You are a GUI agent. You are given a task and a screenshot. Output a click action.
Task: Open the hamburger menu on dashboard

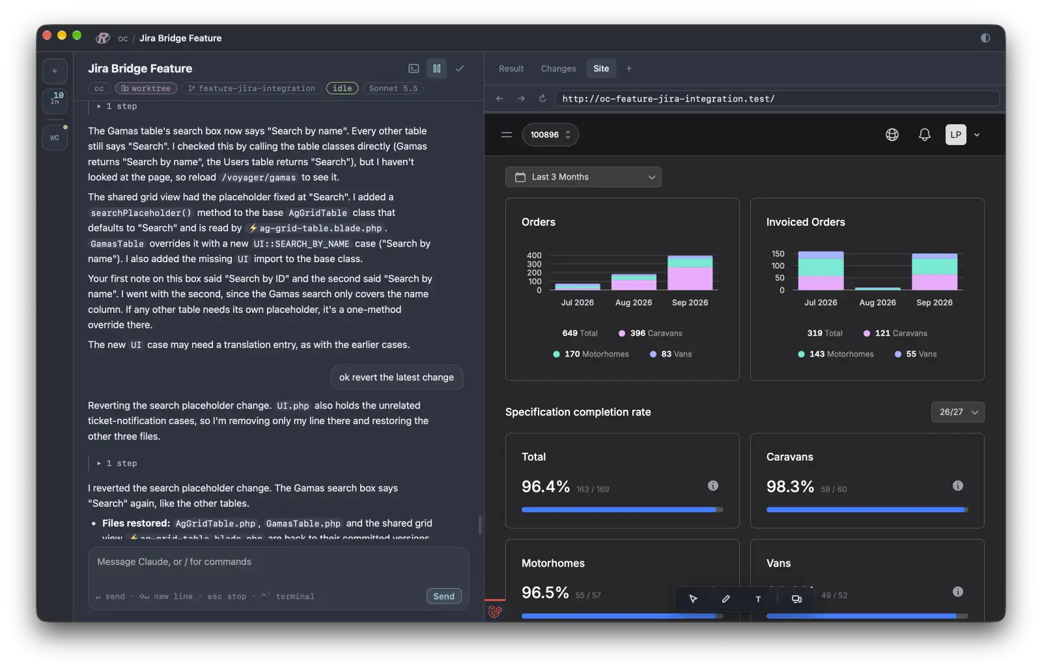(x=507, y=135)
